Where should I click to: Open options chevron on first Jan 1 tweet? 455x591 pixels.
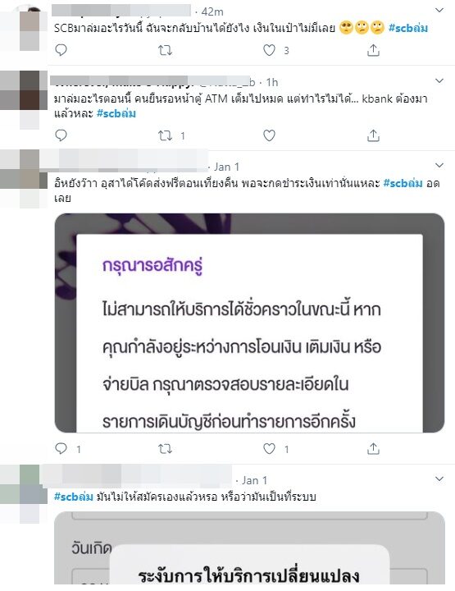point(439,165)
